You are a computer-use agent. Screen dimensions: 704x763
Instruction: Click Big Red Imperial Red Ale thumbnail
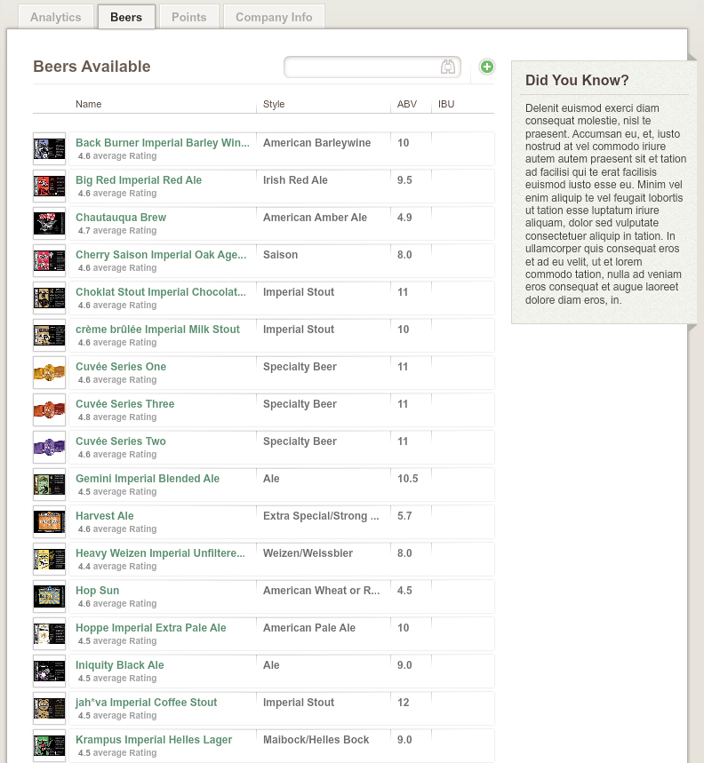coord(49,187)
